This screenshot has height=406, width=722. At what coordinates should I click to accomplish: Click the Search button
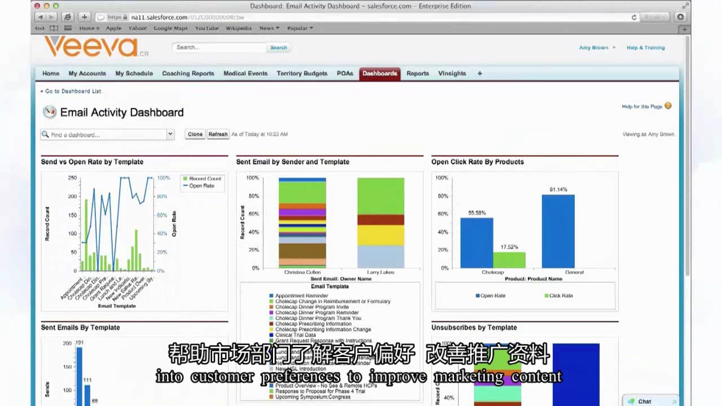pos(279,47)
